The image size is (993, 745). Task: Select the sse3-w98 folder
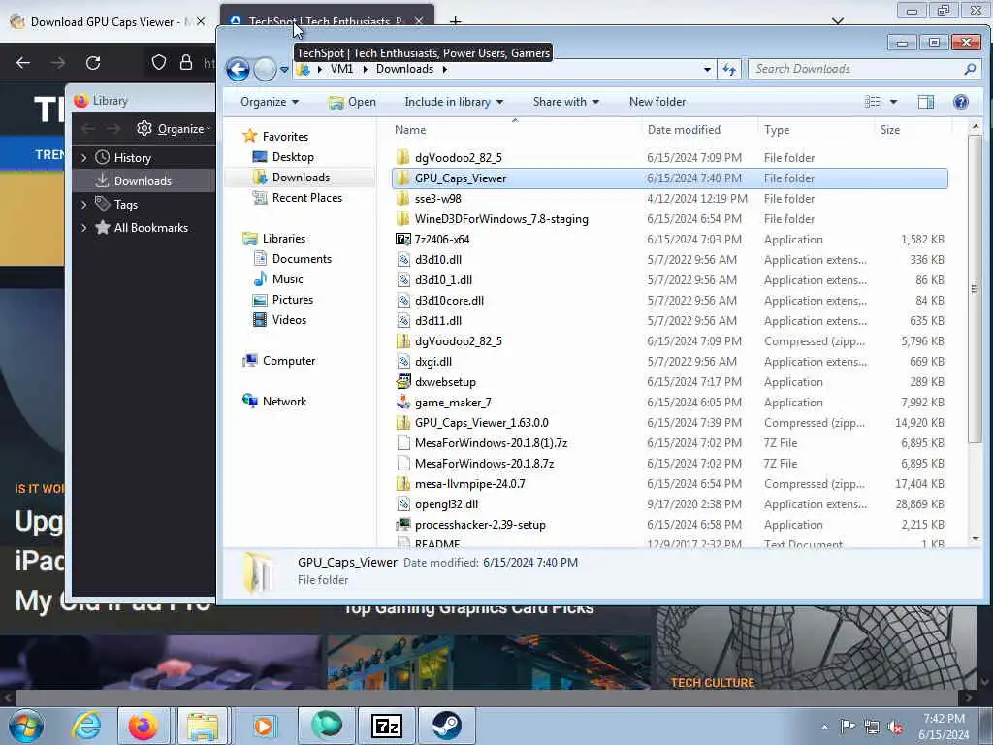pos(437,198)
